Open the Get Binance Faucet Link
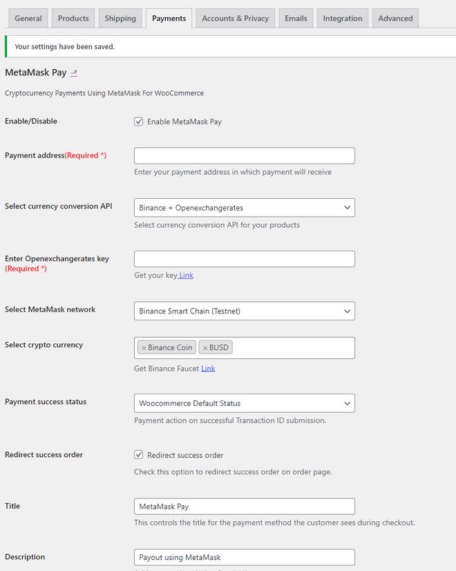The width and height of the screenshot is (456, 571). [208, 369]
